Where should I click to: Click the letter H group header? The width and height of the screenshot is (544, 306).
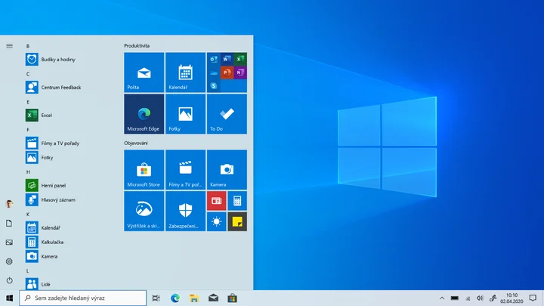pos(28,172)
